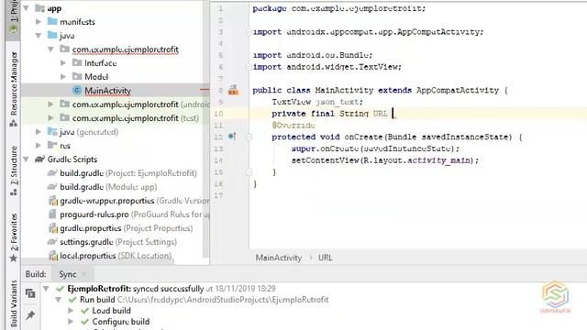Click the manifests folder icon

point(52,21)
